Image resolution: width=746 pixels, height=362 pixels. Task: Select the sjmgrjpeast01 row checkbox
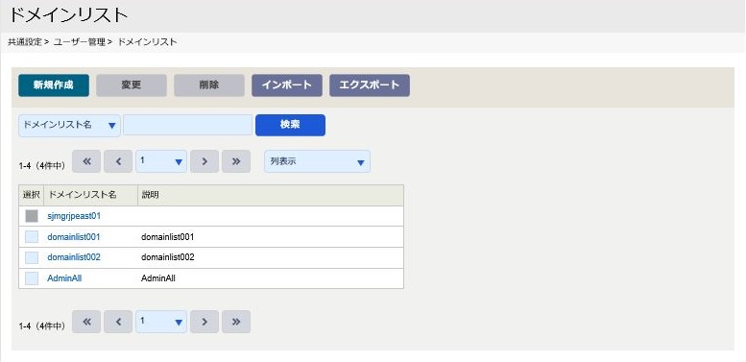(x=32, y=216)
